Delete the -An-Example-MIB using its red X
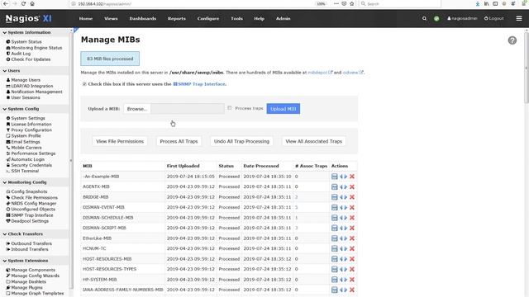 (x=352, y=177)
